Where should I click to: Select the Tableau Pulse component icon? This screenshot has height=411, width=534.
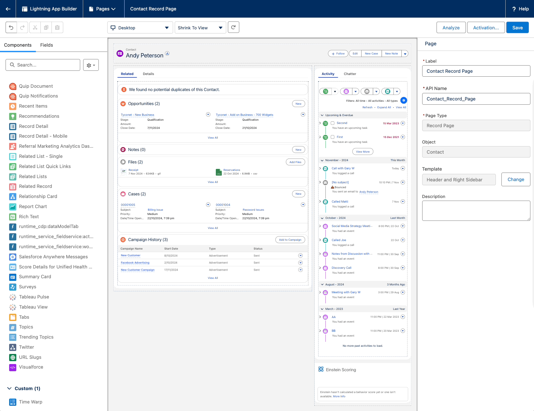tap(13, 297)
